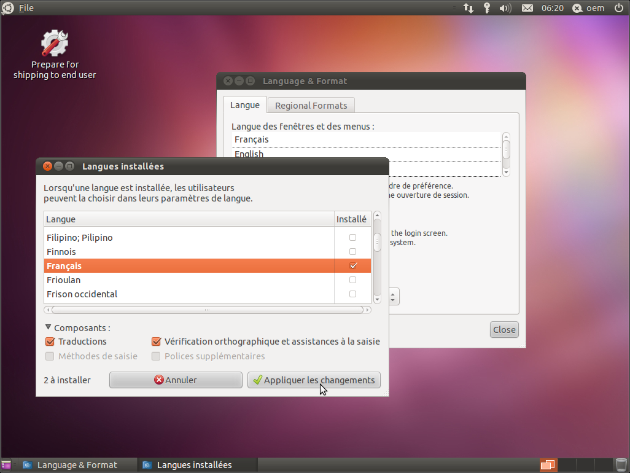Click the network connection indicator icon
The width and height of the screenshot is (630, 473).
[469, 8]
